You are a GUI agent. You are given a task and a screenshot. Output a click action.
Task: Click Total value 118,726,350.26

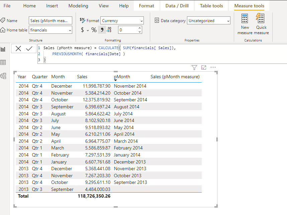[94, 196]
